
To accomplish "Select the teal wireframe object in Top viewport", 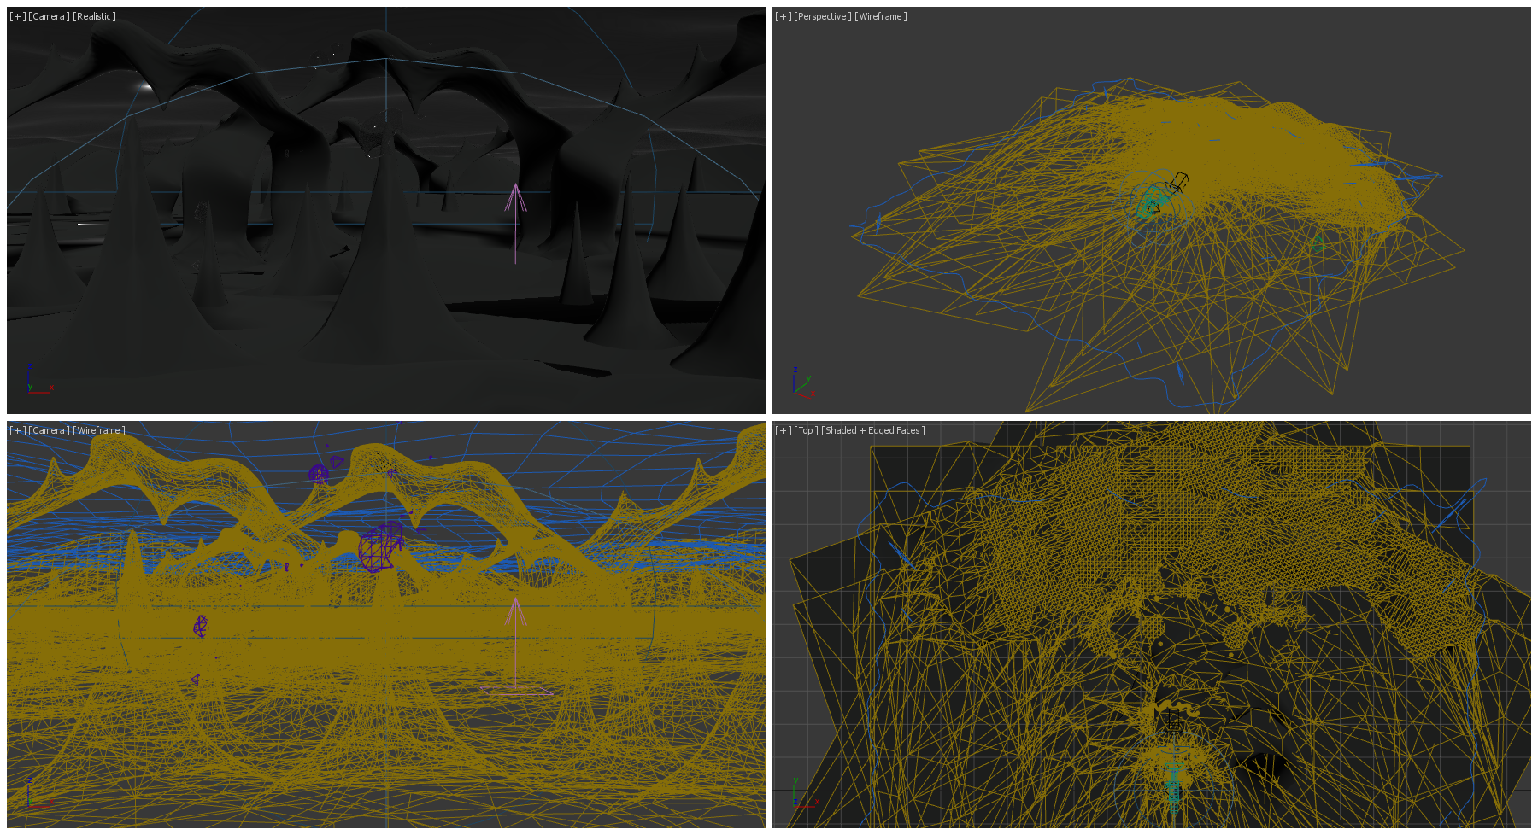I will [x=1174, y=784].
